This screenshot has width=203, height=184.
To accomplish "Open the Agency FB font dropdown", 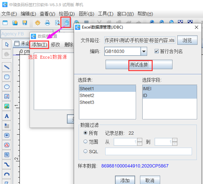I will pyautogui.click(x=13, y=34).
